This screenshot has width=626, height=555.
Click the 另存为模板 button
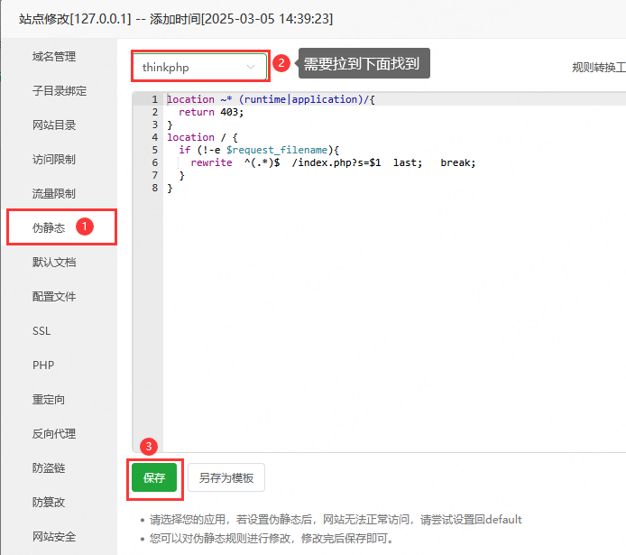pyautogui.click(x=226, y=478)
